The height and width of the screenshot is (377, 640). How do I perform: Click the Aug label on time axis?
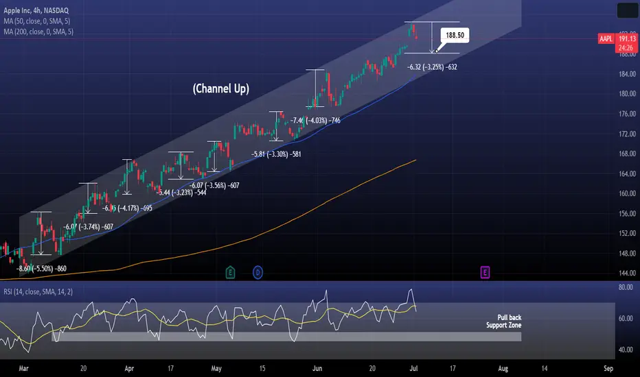coord(503,369)
